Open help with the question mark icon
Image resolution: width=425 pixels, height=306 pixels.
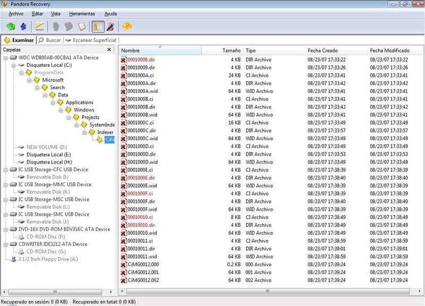click(x=126, y=26)
